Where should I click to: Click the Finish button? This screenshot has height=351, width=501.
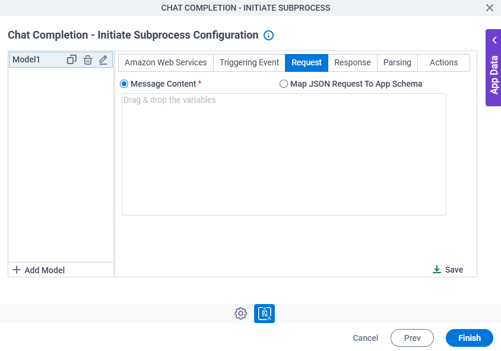click(x=470, y=338)
